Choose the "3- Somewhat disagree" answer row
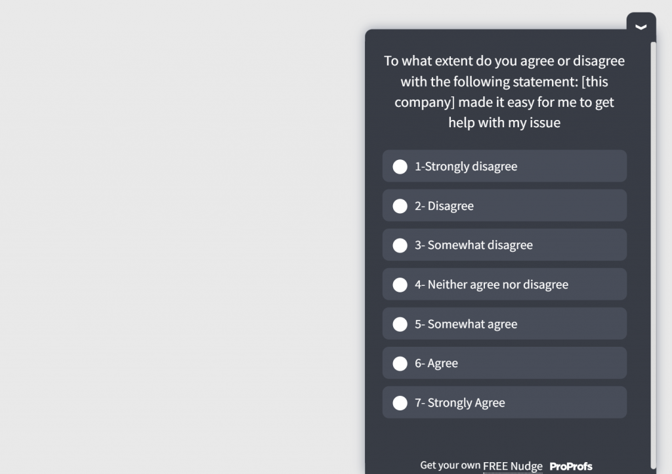Image resolution: width=672 pixels, height=474 pixels. pyautogui.click(x=504, y=245)
